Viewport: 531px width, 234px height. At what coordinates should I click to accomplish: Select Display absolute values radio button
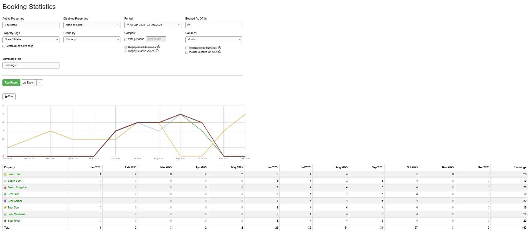click(x=126, y=47)
